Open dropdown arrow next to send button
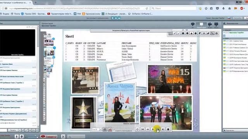The width and height of the screenshot is (248, 139). tap(20, 131)
